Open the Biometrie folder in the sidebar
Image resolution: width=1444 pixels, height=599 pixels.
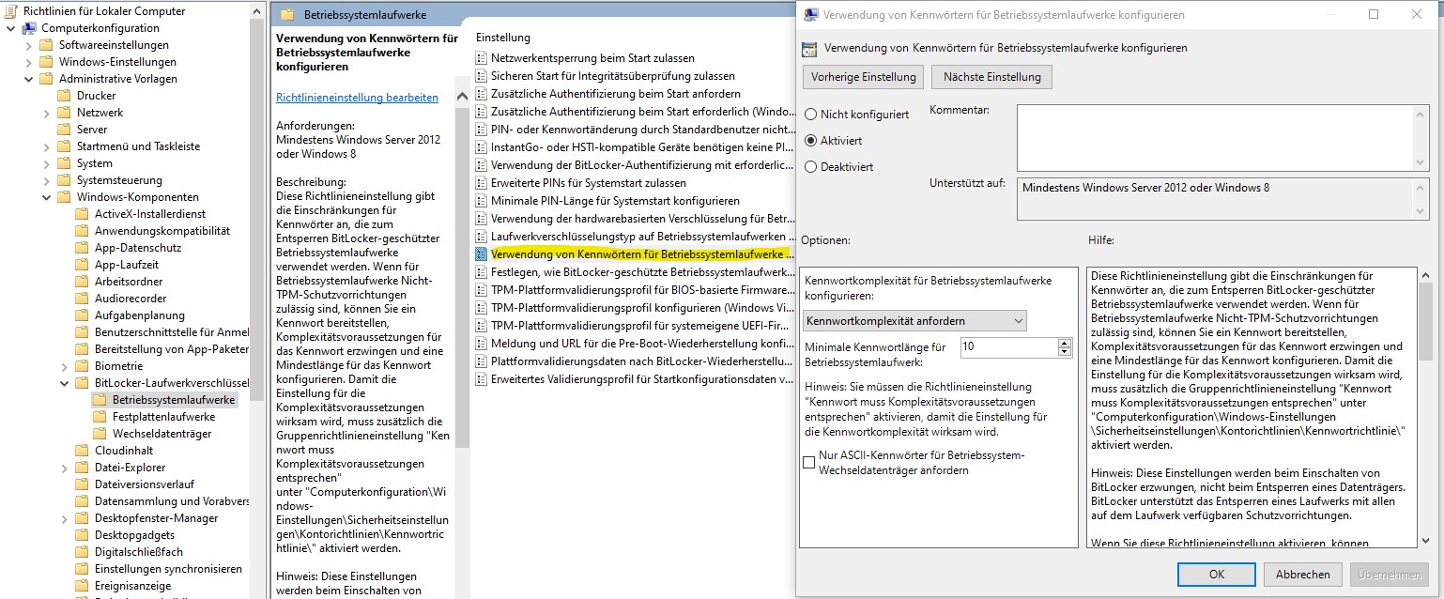[106, 365]
